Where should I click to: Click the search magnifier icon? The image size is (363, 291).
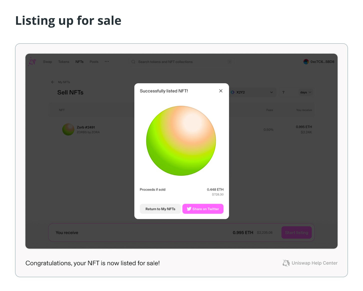pos(133,62)
